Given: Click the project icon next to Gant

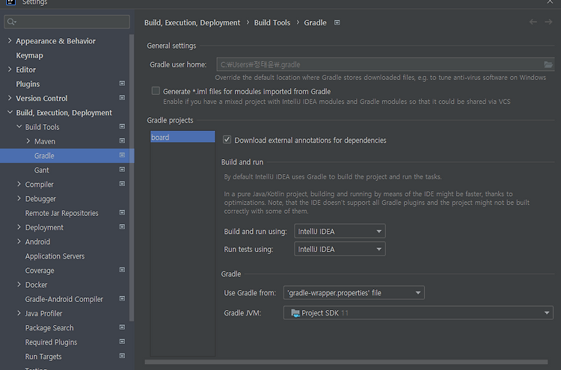Looking at the screenshot, I should pyautogui.click(x=122, y=170).
